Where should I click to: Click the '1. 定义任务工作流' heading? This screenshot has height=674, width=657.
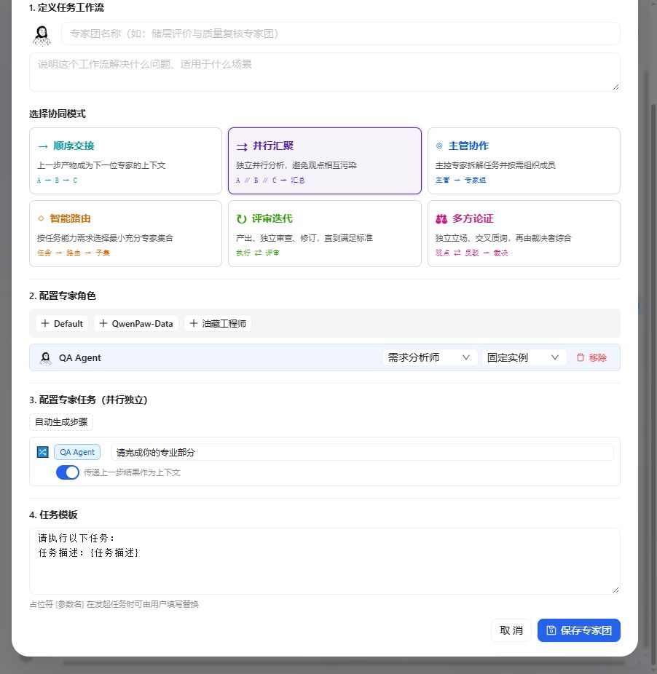coord(66,8)
